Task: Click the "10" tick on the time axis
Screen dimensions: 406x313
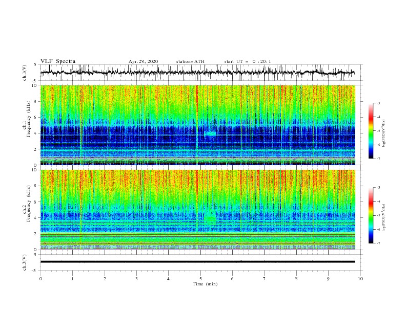Action: click(x=360, y=279)
